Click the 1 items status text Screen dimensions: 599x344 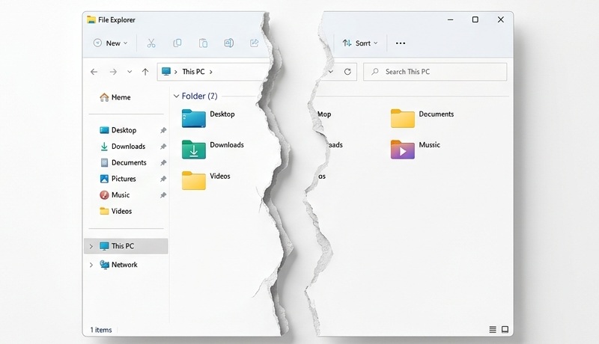(x=101, y=330)
